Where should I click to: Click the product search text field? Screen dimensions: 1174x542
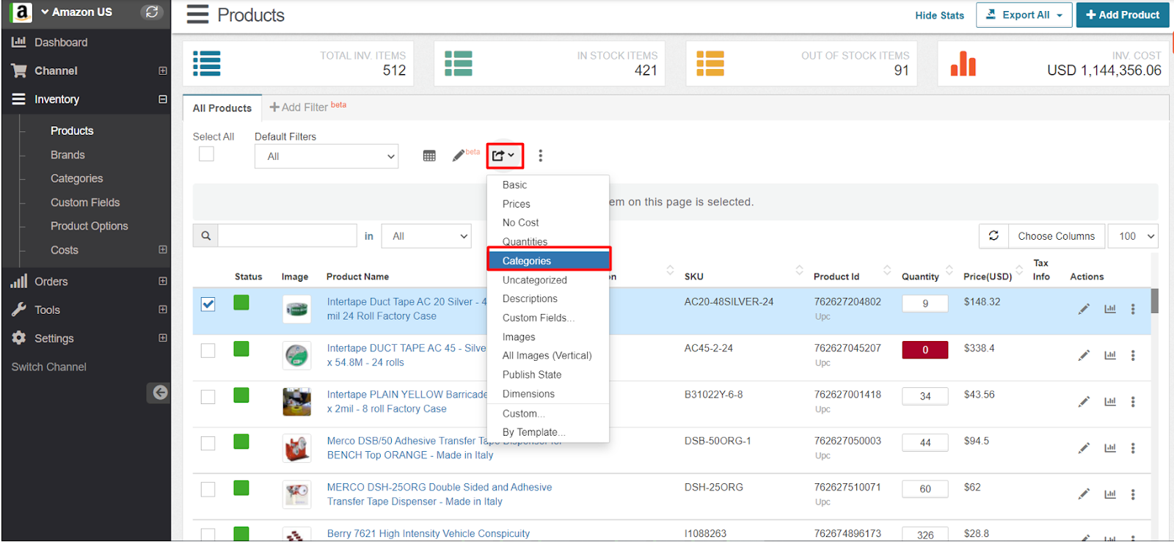click(x=288, y=235)
